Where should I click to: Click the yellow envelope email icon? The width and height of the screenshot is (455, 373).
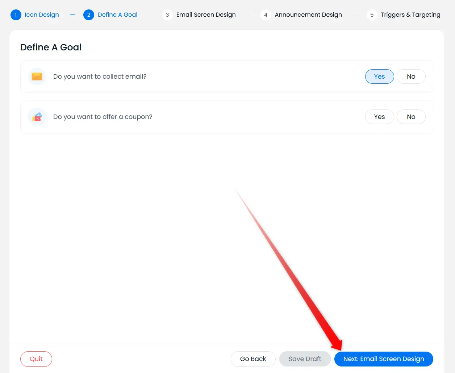(37, 76)
